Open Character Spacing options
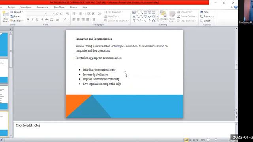 (x=52, y=19)
